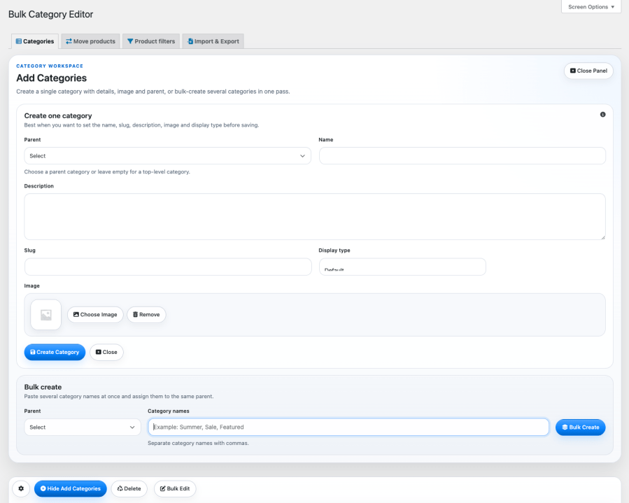Click the Close Panel button
Image resolution: width=629 pixels, height=503 pixels.
(588, 71)
